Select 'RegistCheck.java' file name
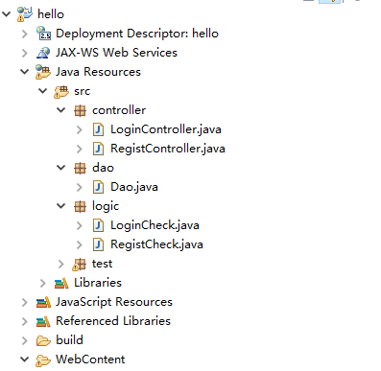The height and width of the screenshot is (371, 381). click(156, 244)
